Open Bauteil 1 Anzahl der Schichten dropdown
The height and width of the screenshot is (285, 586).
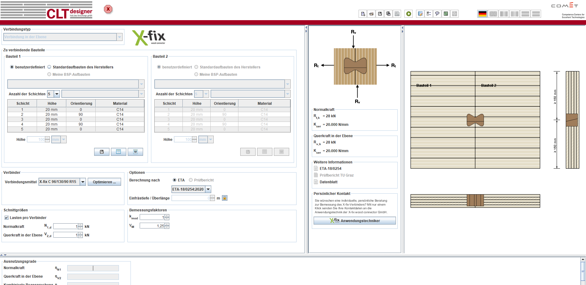(x=57, y=94)
